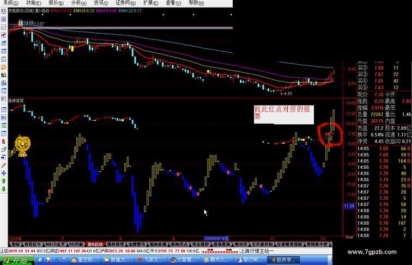Switch to the 金牌黑马 indicator tab
Screen dimensions: 412x265
[x=136, y=244]
